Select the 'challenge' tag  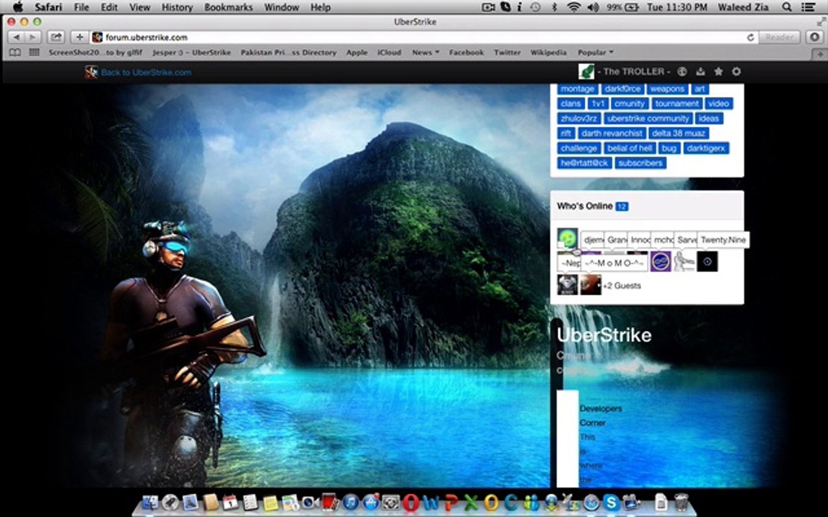pos(578,148)
